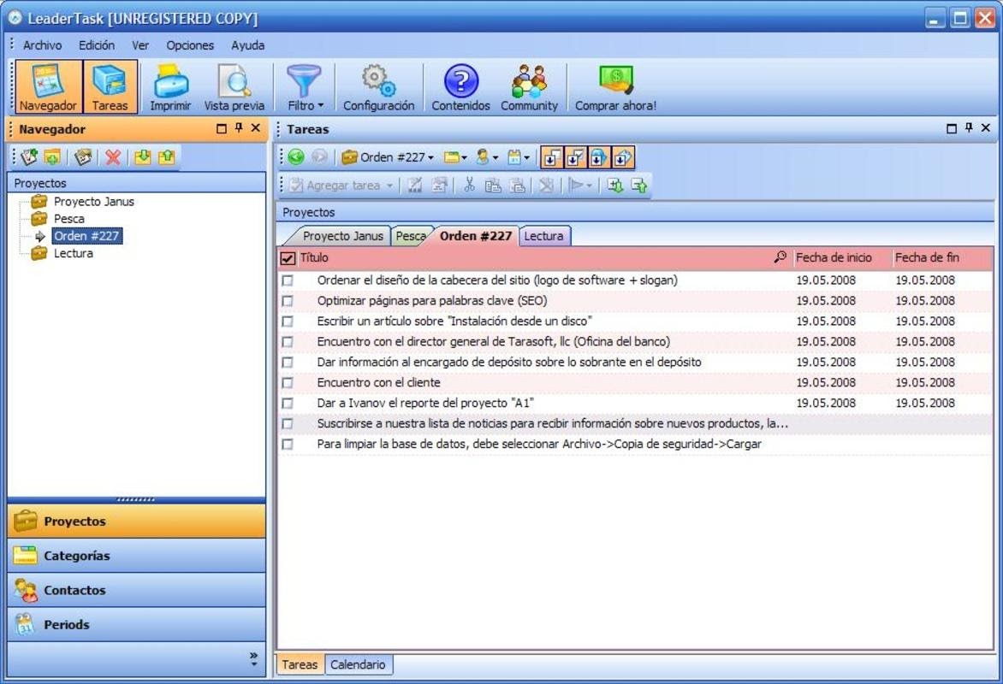This screenshot has width=1003, height=684.
Task: Toggle the second highlighted display button with checkmark
Action: (x=575, y=157)
